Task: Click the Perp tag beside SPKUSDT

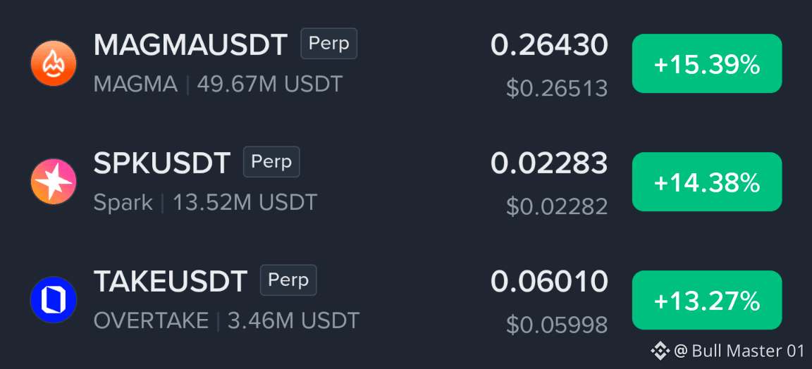Action: 271,162
